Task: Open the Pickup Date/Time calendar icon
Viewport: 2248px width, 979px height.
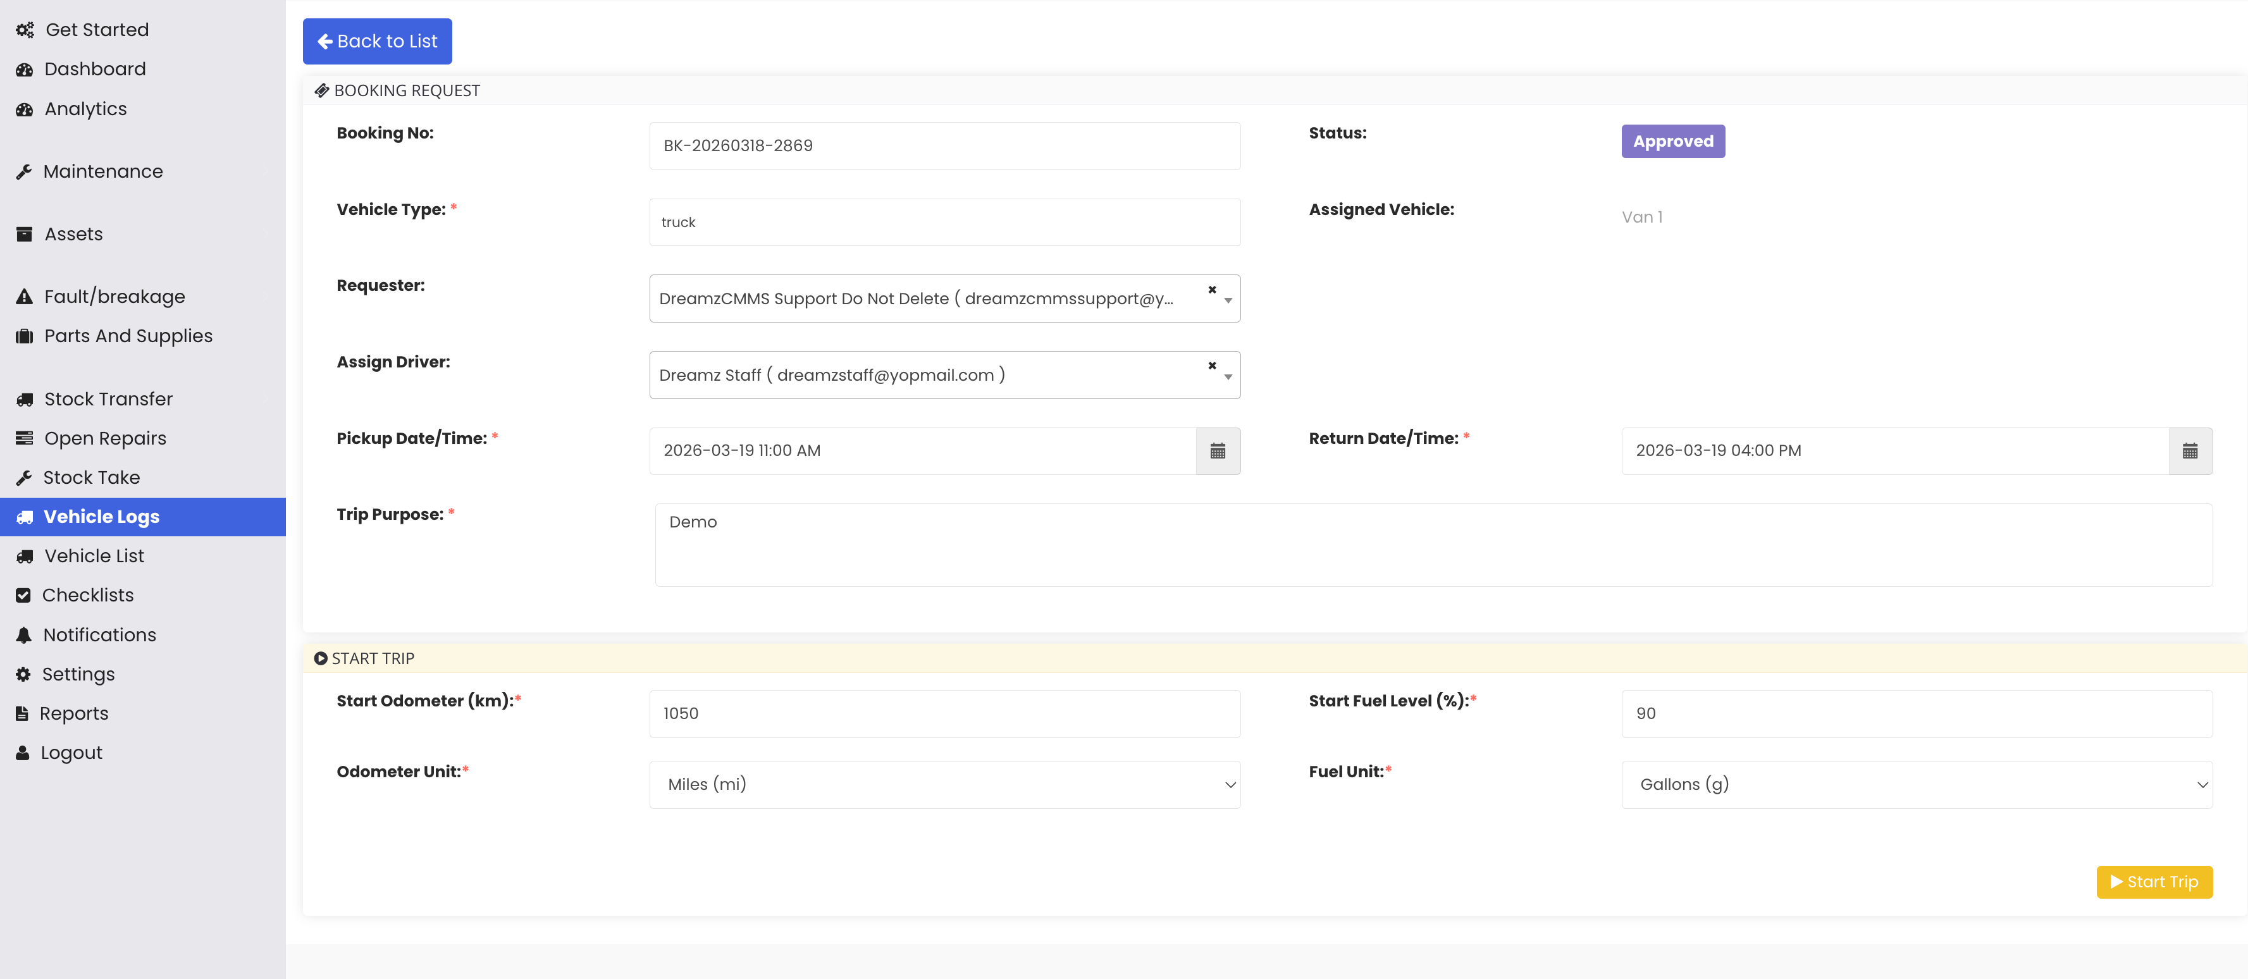Action: [x=1218, y=451]
